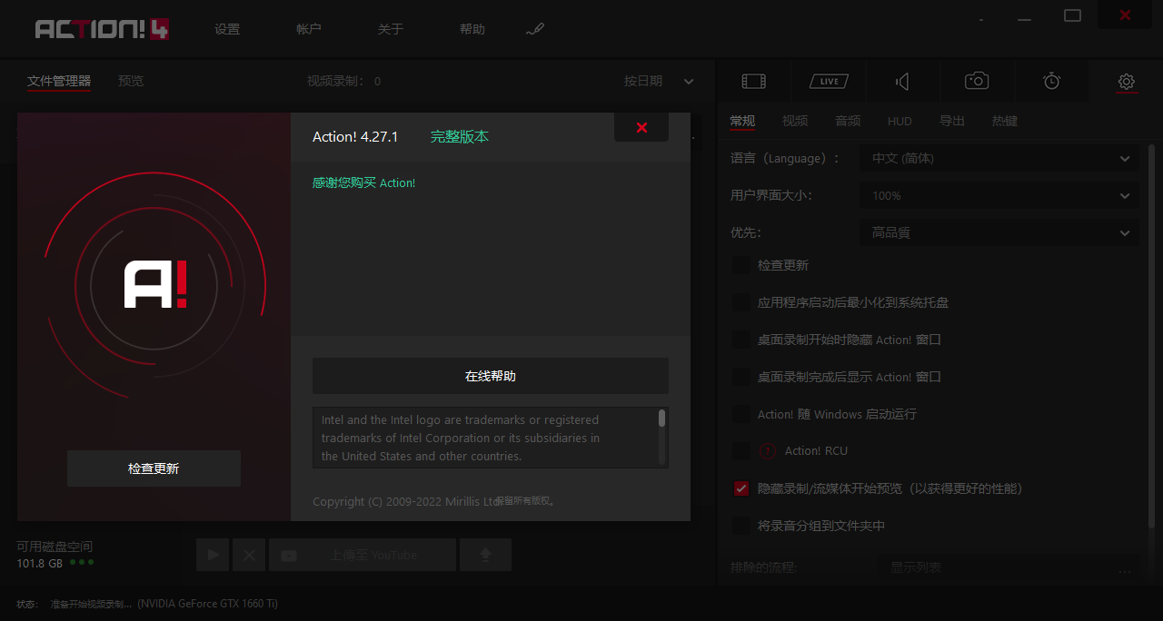Select the HUD settings tab
This screenshot has width=1163, height=621.
pos(900,121)
